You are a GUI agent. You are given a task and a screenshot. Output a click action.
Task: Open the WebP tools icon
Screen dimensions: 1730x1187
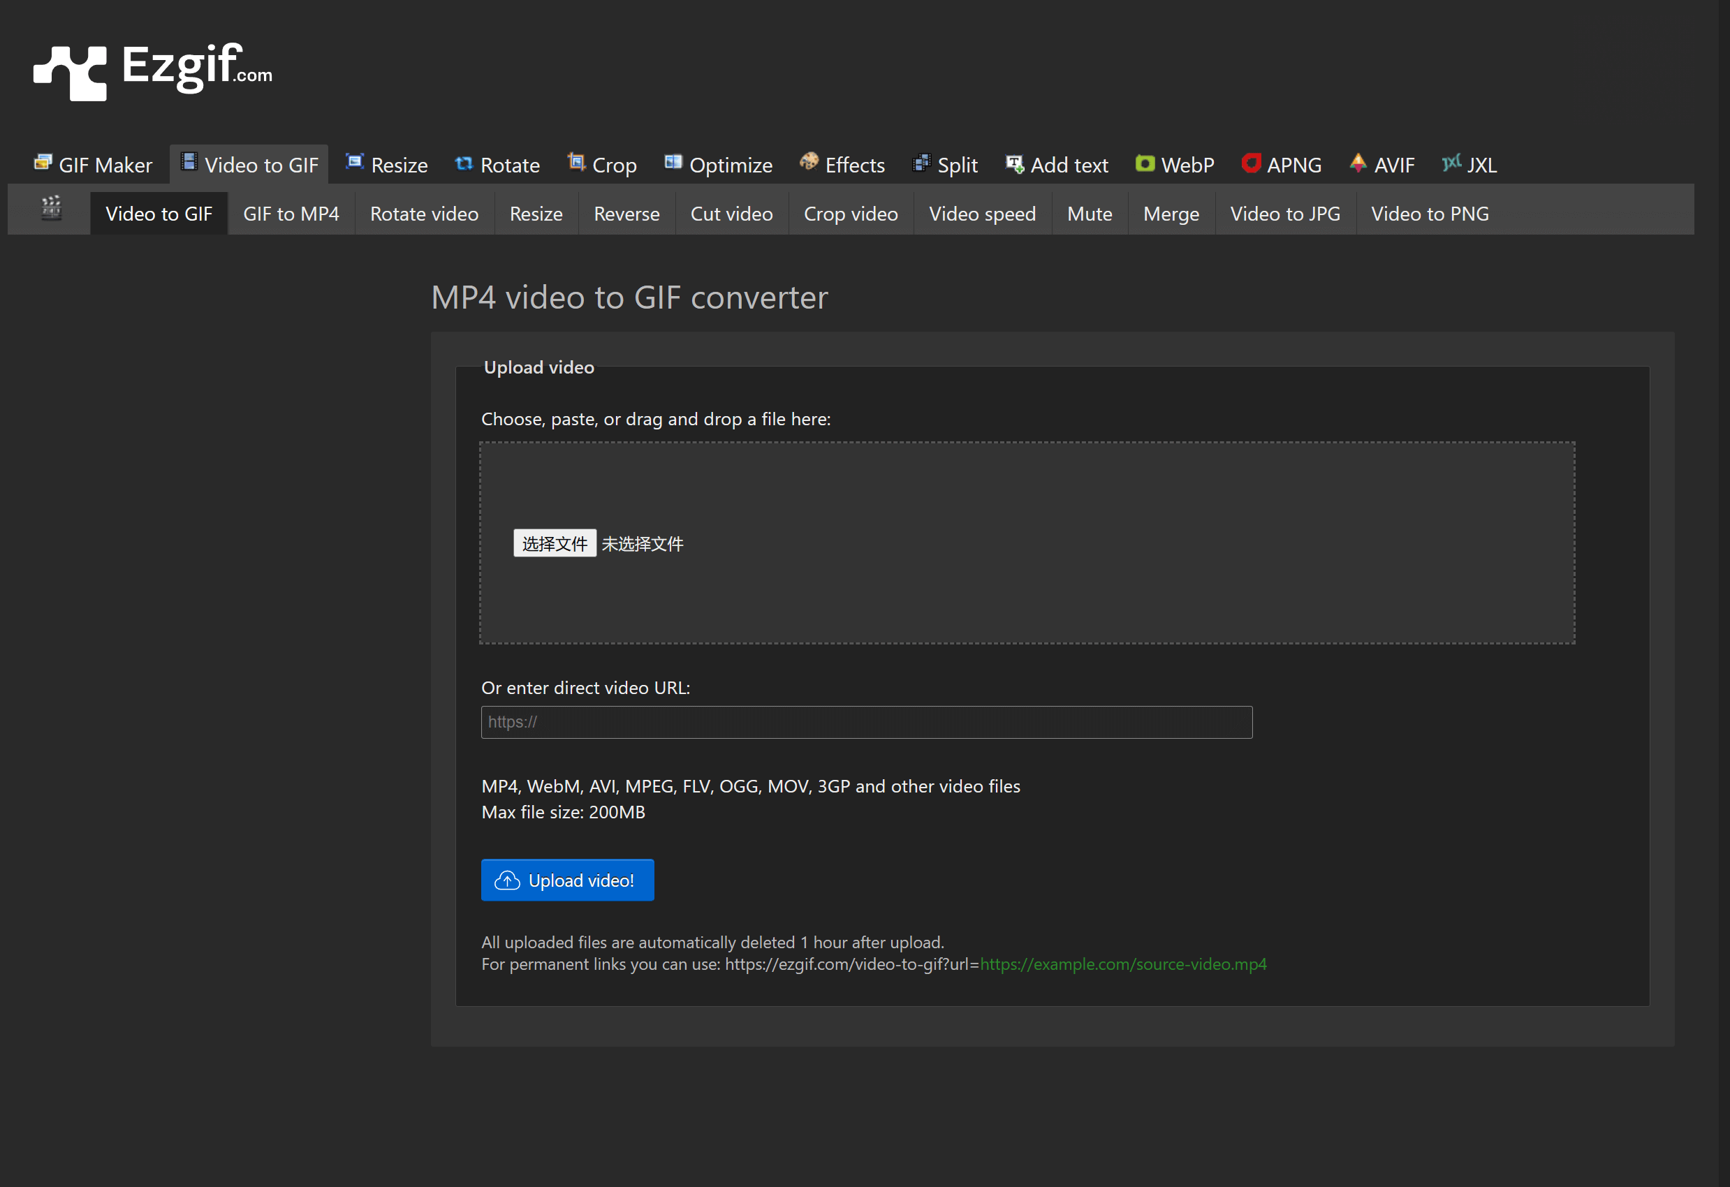(1145, 163)
